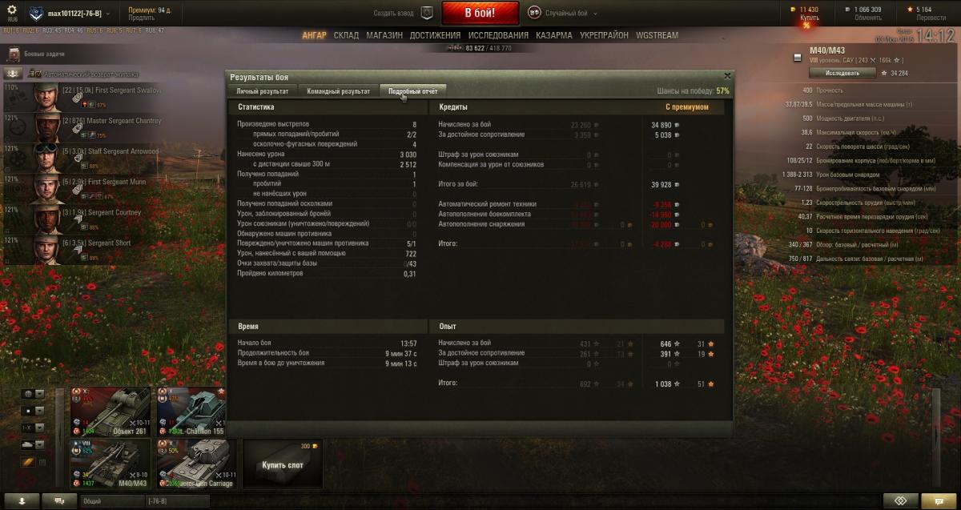Image resolution: width=961 pixels, height=510 pixels.
Task: Toggle the premium ammo carousel filter
Action: point(28,461)
